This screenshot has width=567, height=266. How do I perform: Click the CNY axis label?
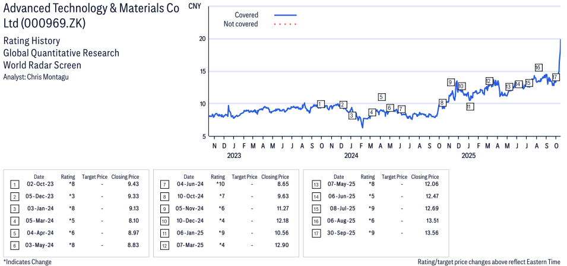point(194,6)
